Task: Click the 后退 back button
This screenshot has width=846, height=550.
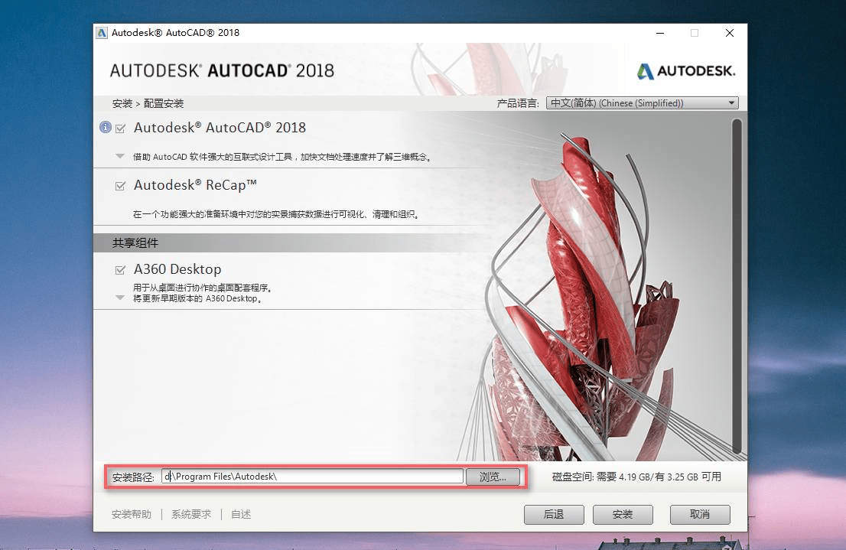Action: (x=553, y=514)
